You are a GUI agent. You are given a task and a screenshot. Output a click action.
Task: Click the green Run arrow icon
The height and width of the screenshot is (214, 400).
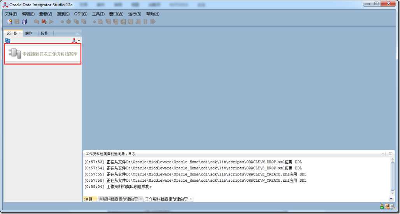tap(51, 22)
